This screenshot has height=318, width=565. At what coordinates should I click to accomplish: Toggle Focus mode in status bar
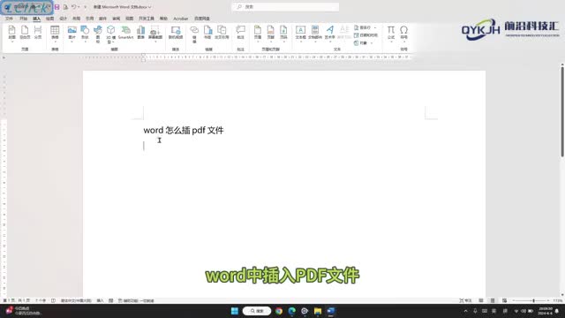tap(465, 300)
